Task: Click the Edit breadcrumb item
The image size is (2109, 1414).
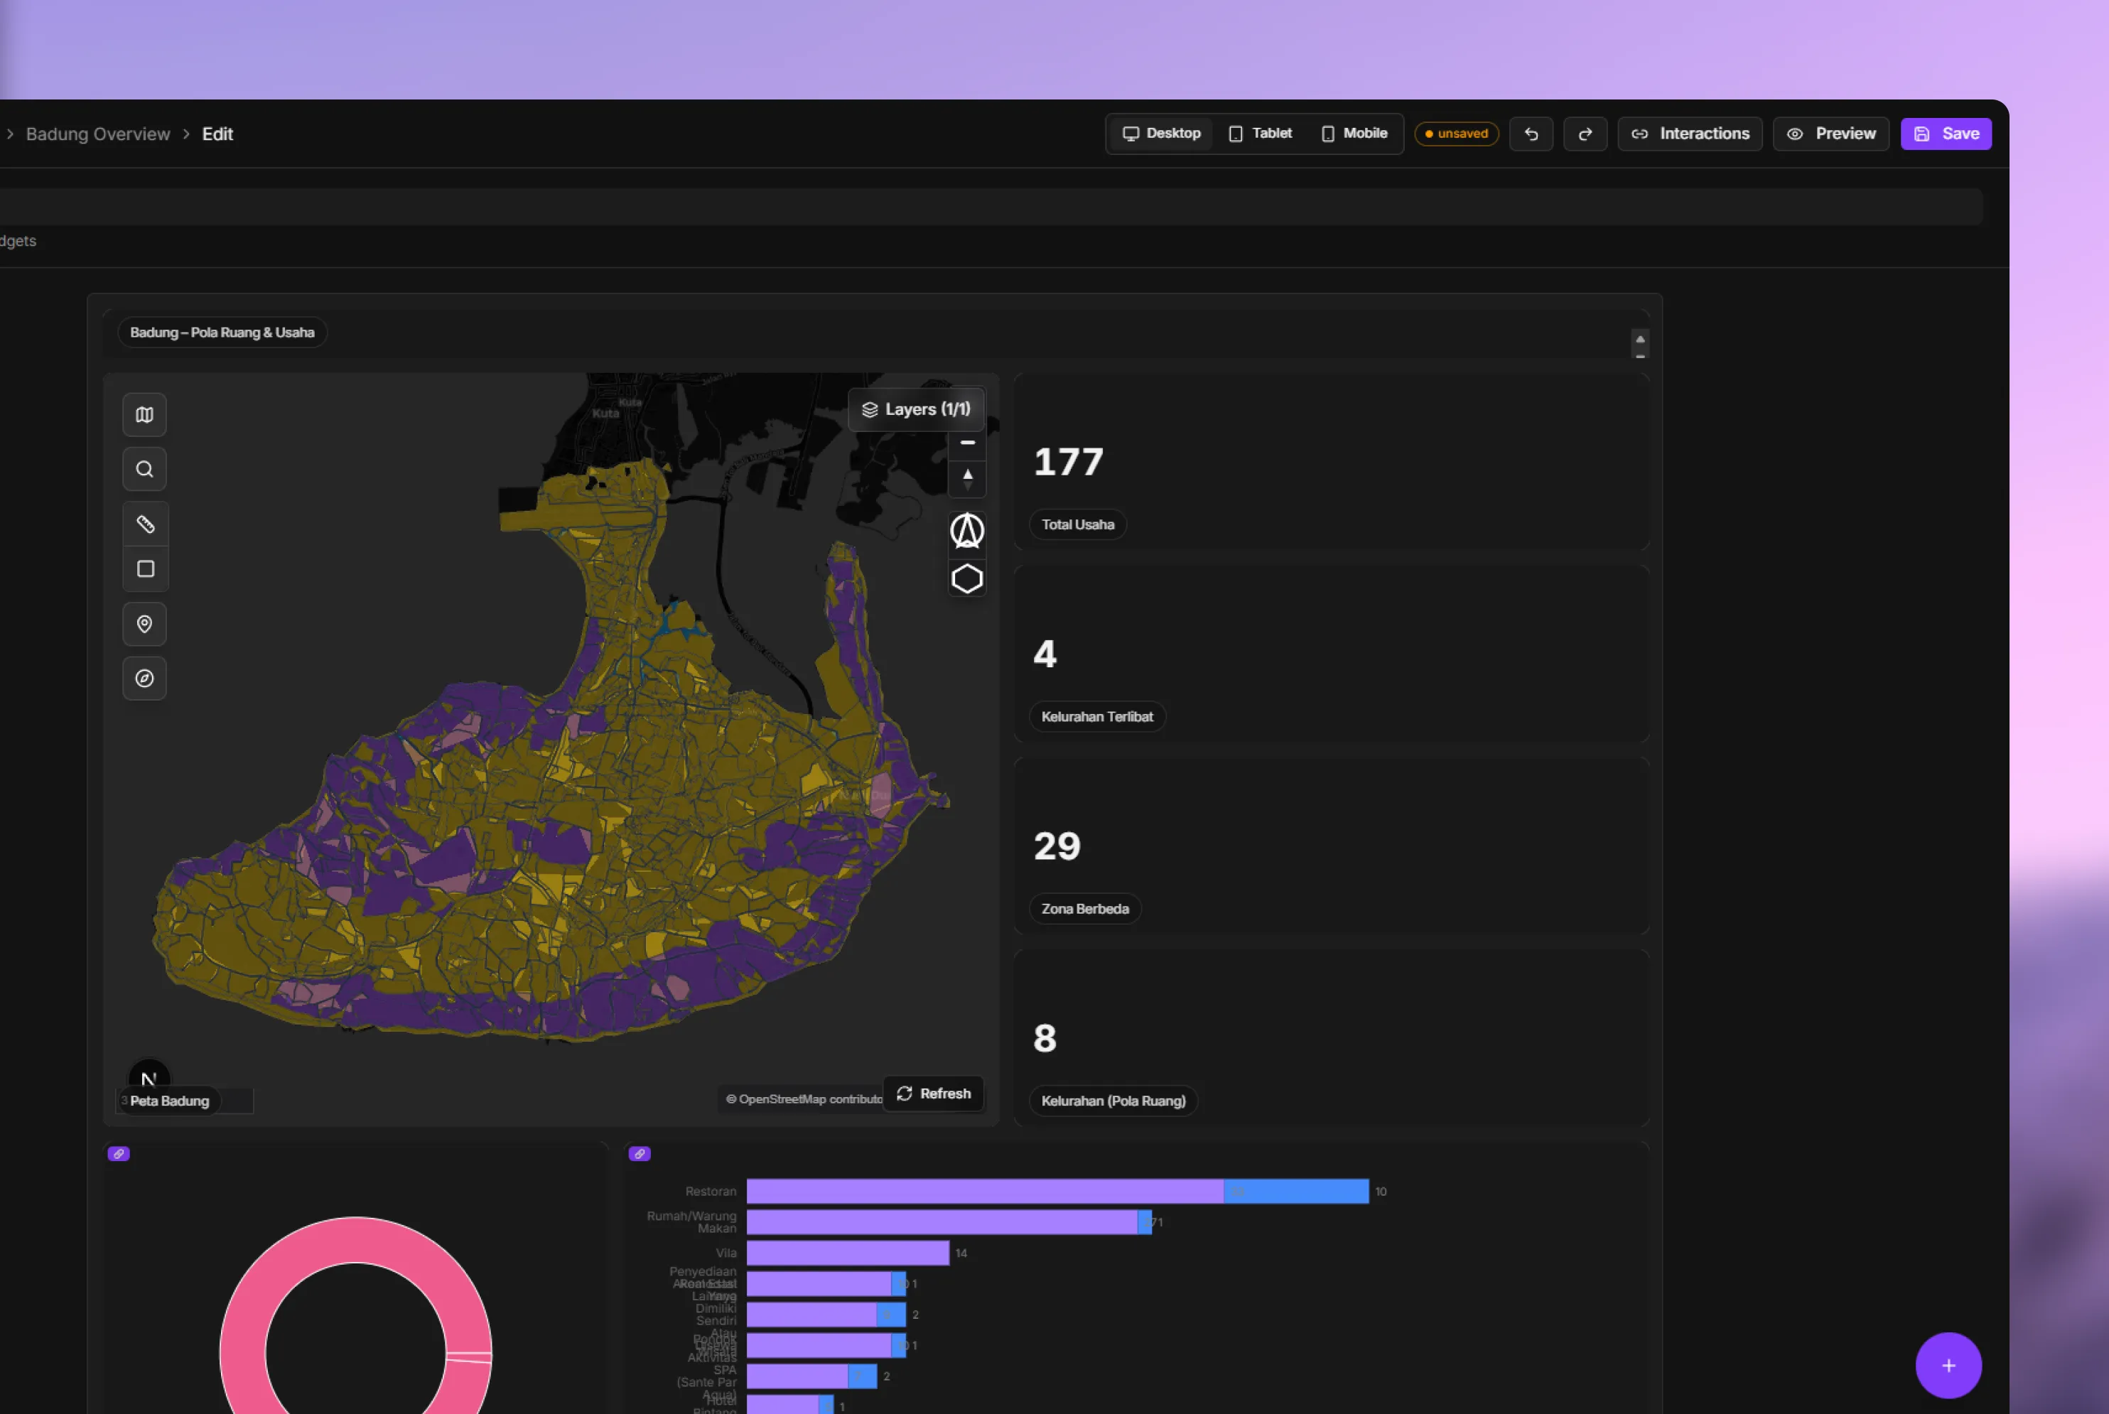Action: point(217,134)
